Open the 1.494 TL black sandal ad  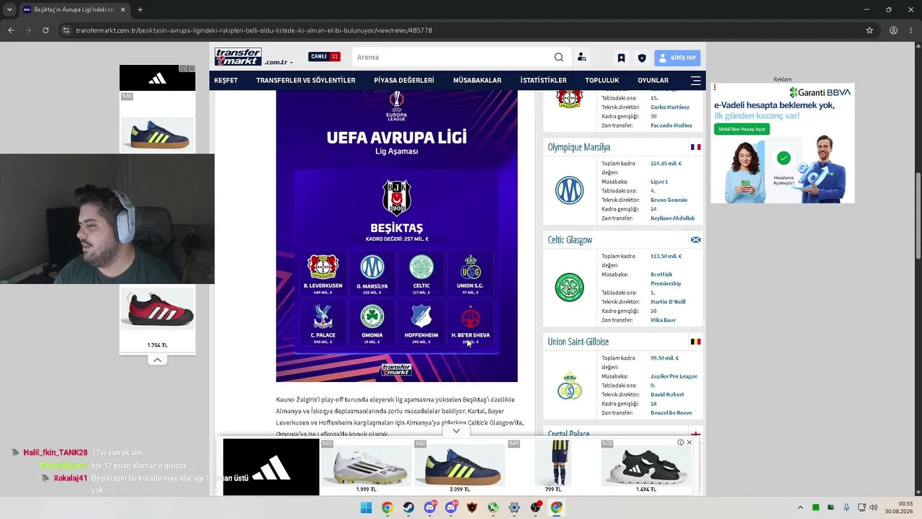tap(646, 467)
